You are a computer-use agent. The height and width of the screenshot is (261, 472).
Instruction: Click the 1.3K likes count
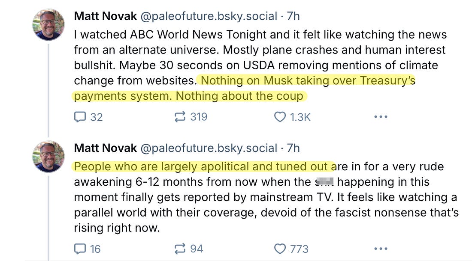coord(300,117)
